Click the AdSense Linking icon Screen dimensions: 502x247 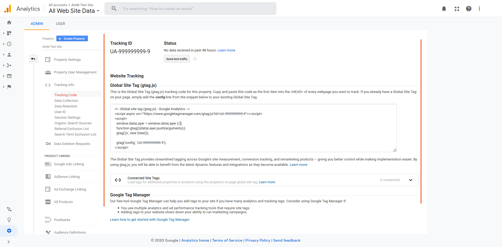pos(48,177)
